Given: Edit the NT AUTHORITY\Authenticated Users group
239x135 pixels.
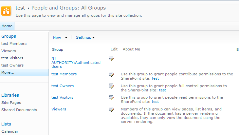Looking at the screenshot, I should tap(111, 58).
